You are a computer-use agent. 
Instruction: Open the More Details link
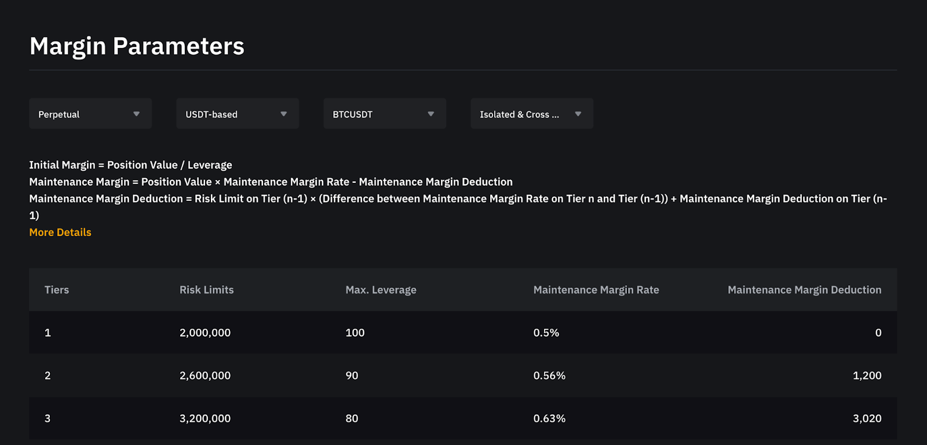(x=60, y=232)
